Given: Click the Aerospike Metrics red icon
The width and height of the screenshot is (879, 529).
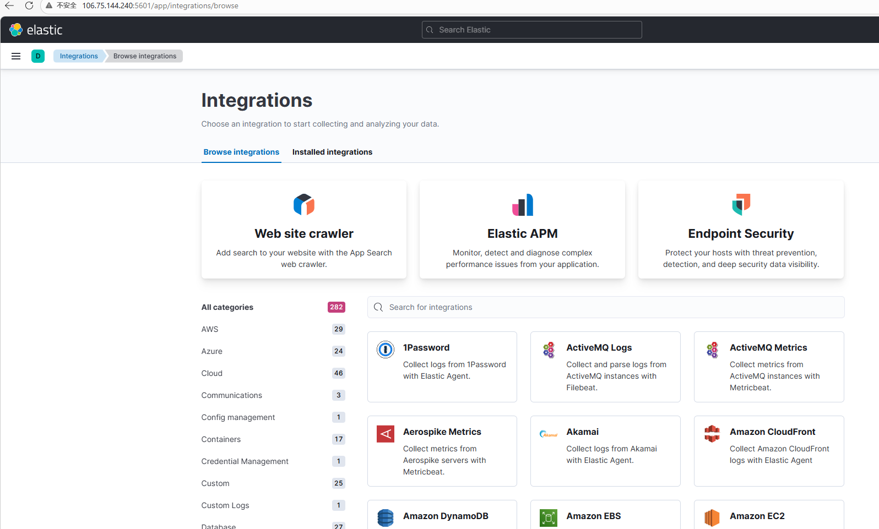Looking at the screenshot, I should (x=386, y=434).
